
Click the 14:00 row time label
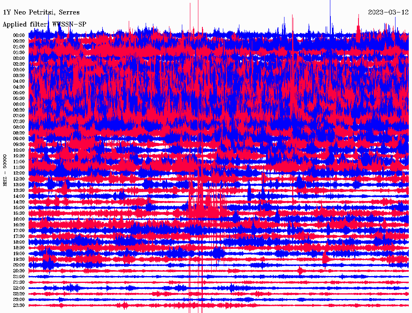pos(19,196)
